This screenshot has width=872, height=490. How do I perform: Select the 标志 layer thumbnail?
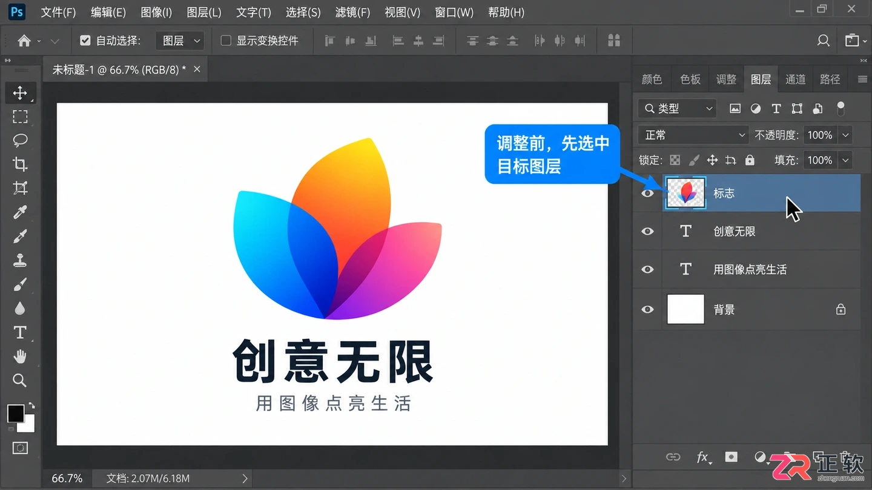tap(685, 194)
